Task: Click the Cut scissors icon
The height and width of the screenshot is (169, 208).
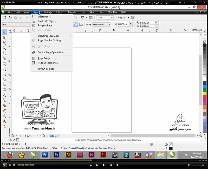Action: (28, 17)
